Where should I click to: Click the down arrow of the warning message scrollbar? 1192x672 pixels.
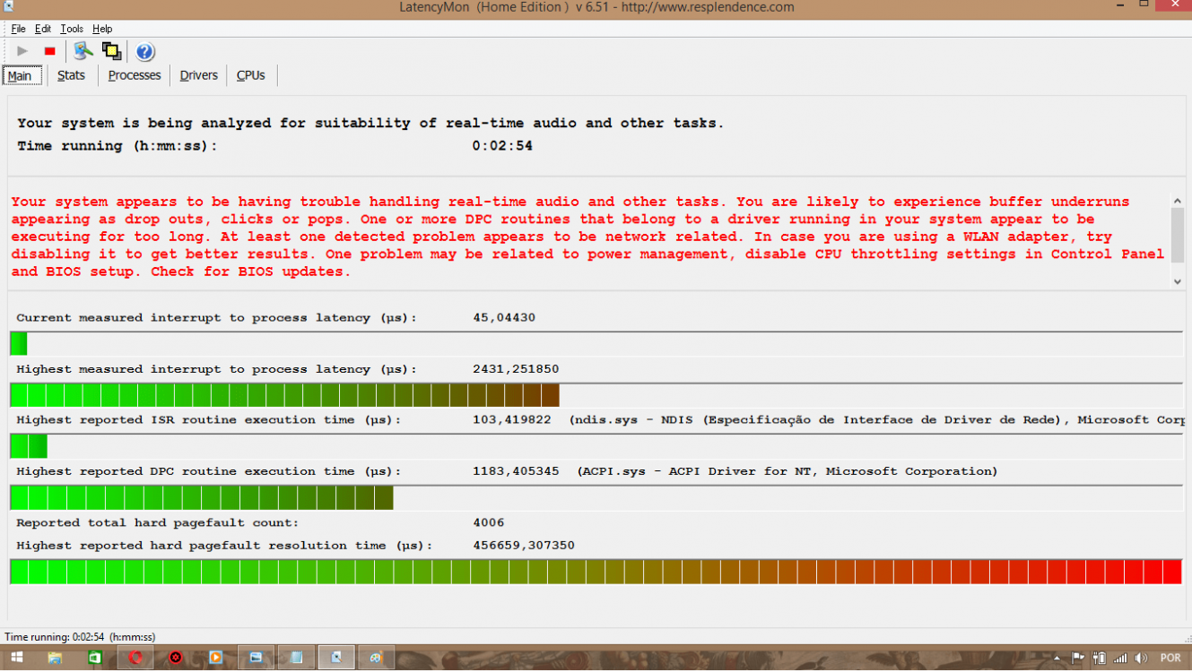point(1178,281)
